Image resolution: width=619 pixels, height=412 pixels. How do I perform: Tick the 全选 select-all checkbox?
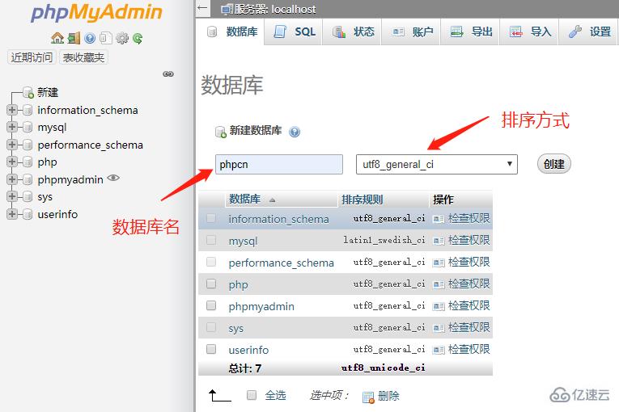point(252,395)
